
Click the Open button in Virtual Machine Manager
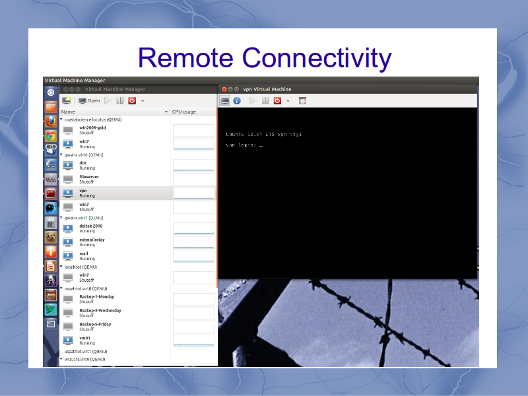89,101
